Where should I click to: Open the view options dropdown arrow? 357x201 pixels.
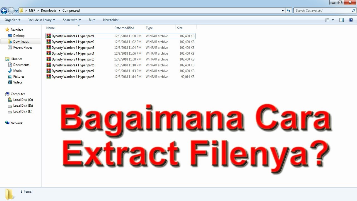[333, 20]
